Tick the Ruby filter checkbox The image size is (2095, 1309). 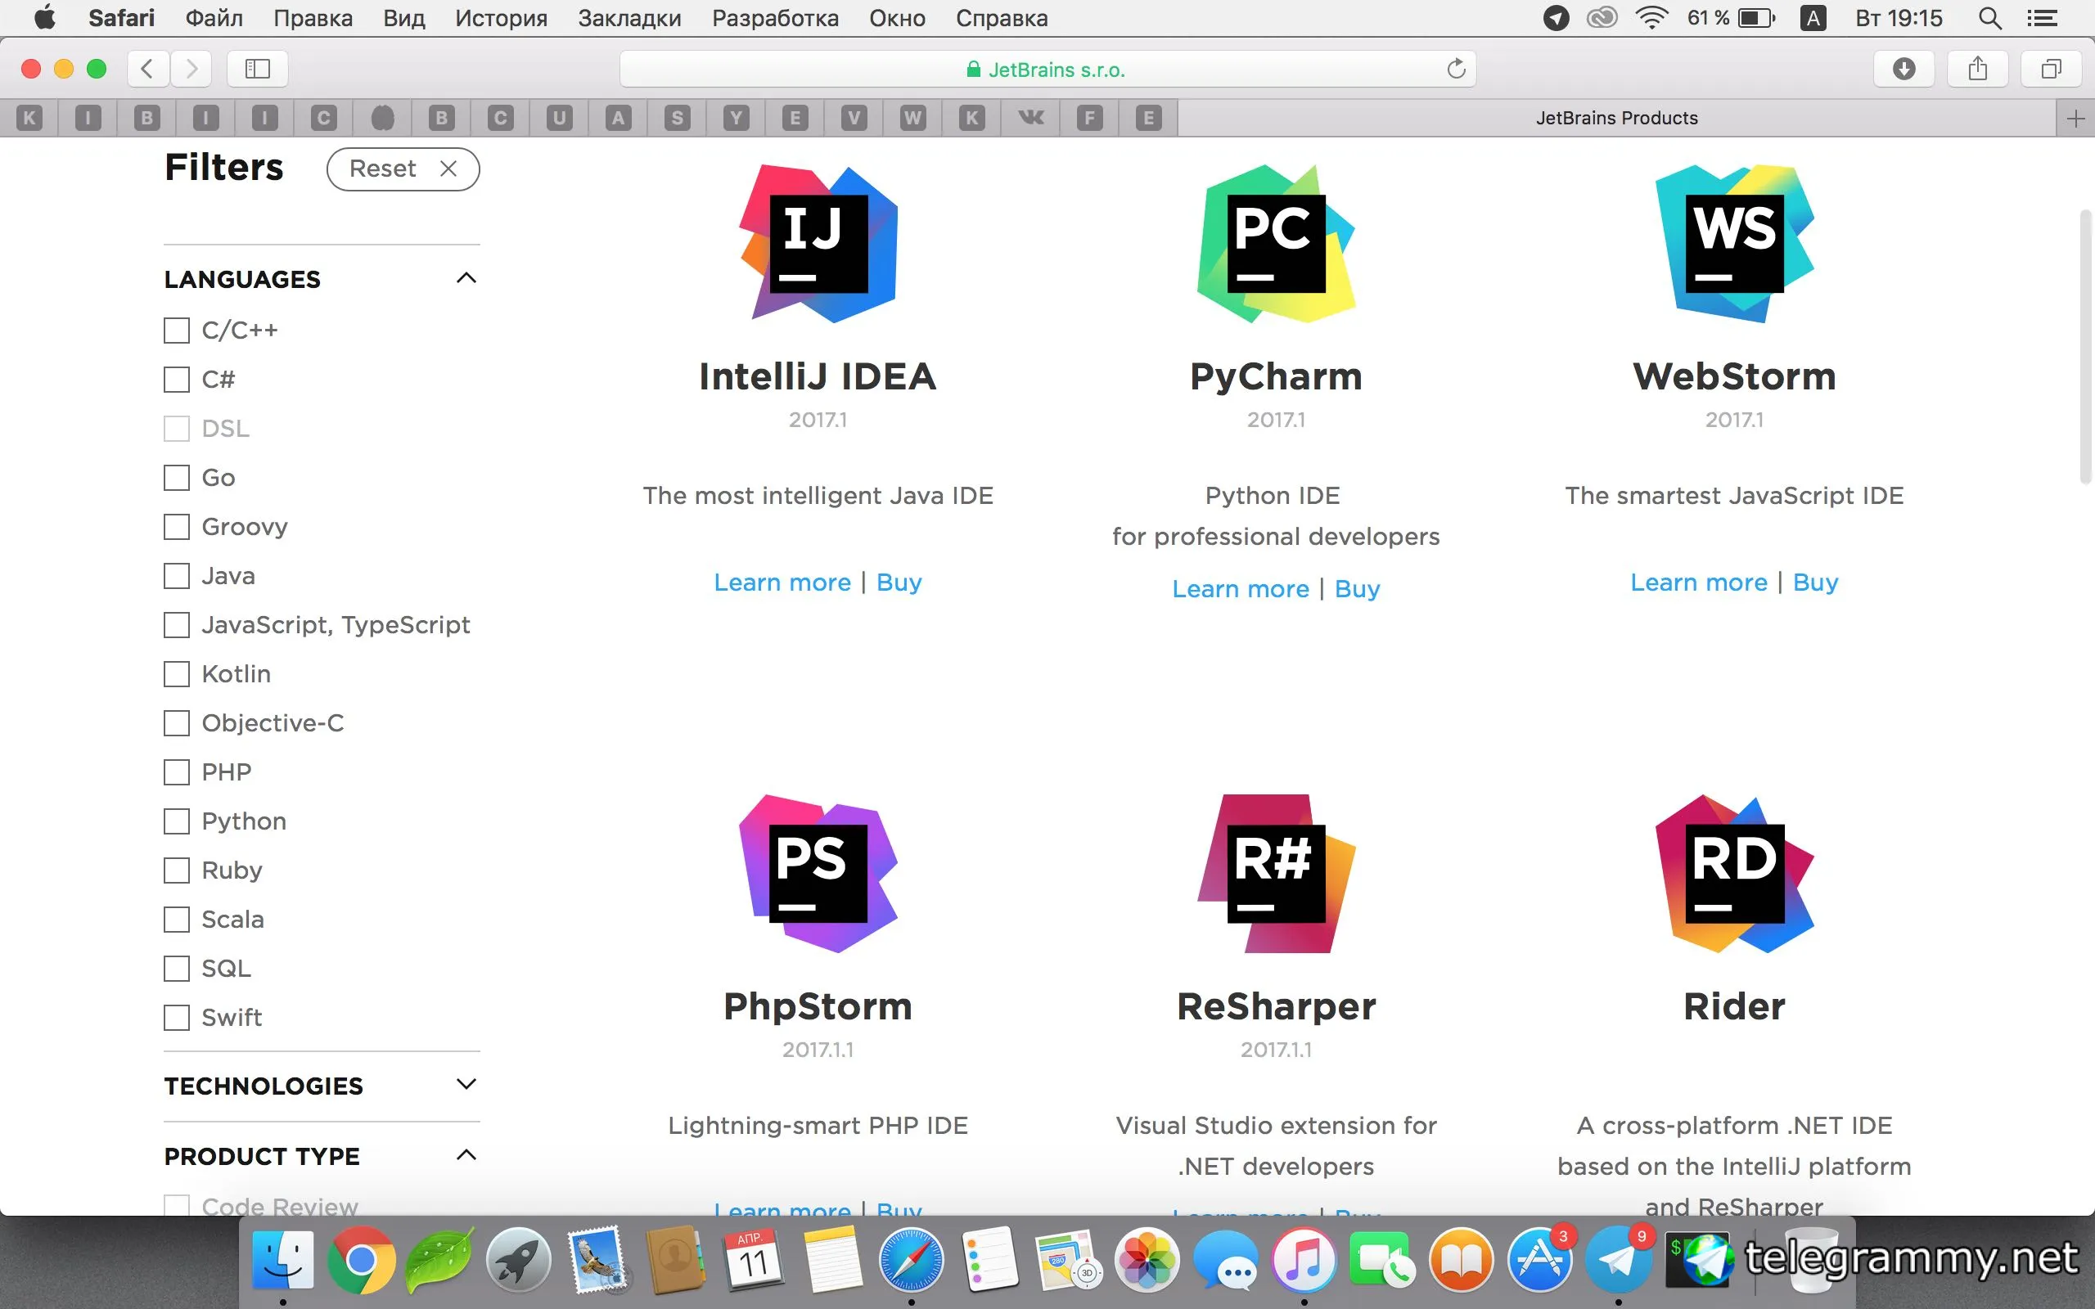(177, 870)
